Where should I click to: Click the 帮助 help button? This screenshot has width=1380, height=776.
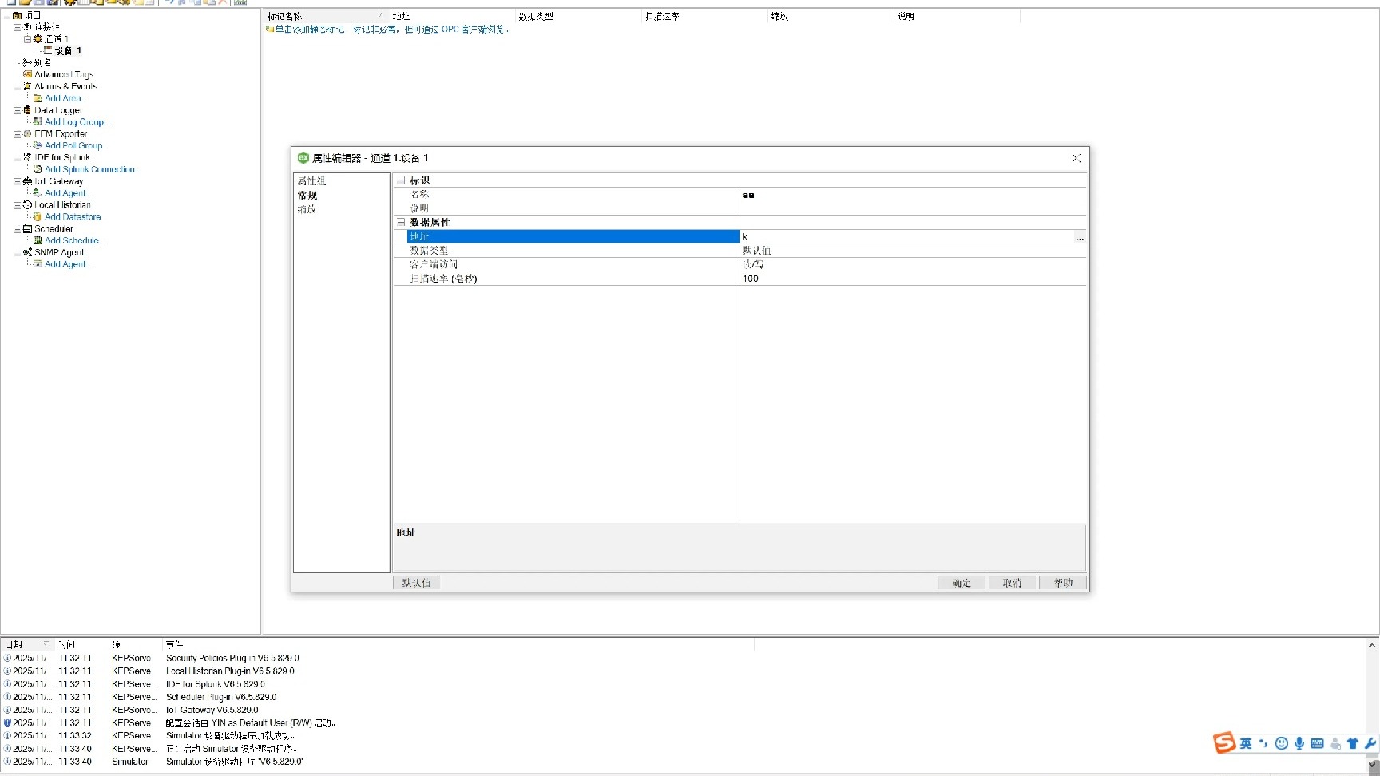click(1063, 583)
